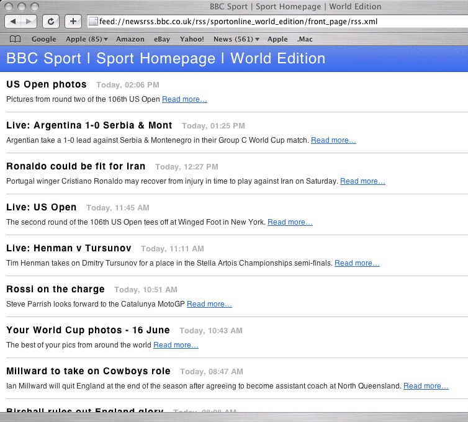Viewport: 468px width, 422px height.
Task: Click timestamp Today, 02:06 PM
Action: (x=128, y=85)
